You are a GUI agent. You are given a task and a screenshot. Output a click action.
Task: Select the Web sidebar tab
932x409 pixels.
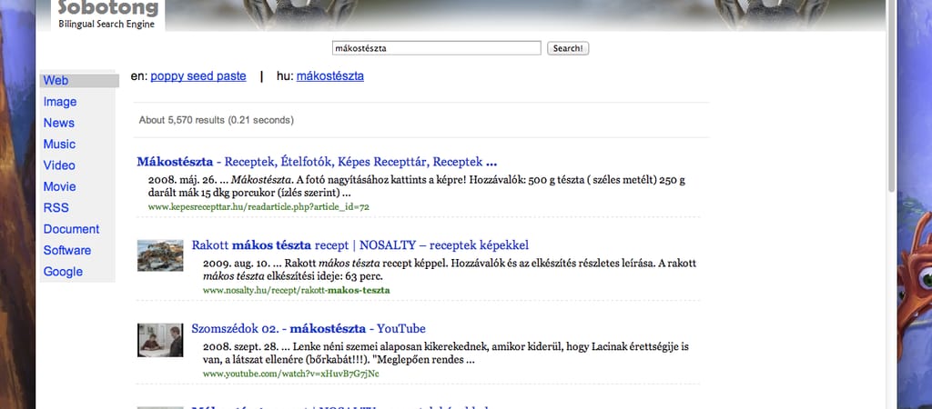(x=56, y=81)
